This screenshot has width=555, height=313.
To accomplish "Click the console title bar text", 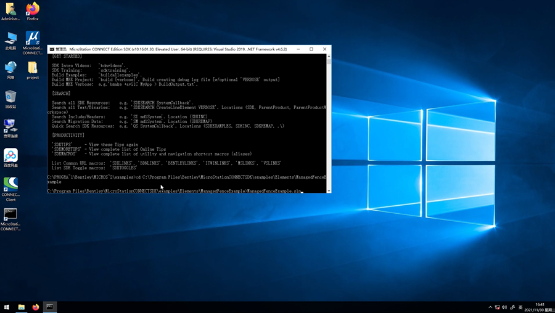I will coord(171,49).
